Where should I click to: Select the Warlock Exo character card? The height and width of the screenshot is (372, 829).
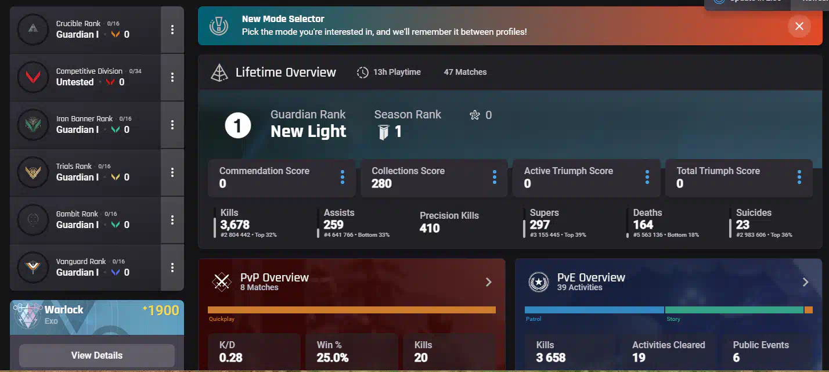click(x=96, y=316)
